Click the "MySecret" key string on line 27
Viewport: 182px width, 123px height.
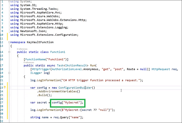72,103
